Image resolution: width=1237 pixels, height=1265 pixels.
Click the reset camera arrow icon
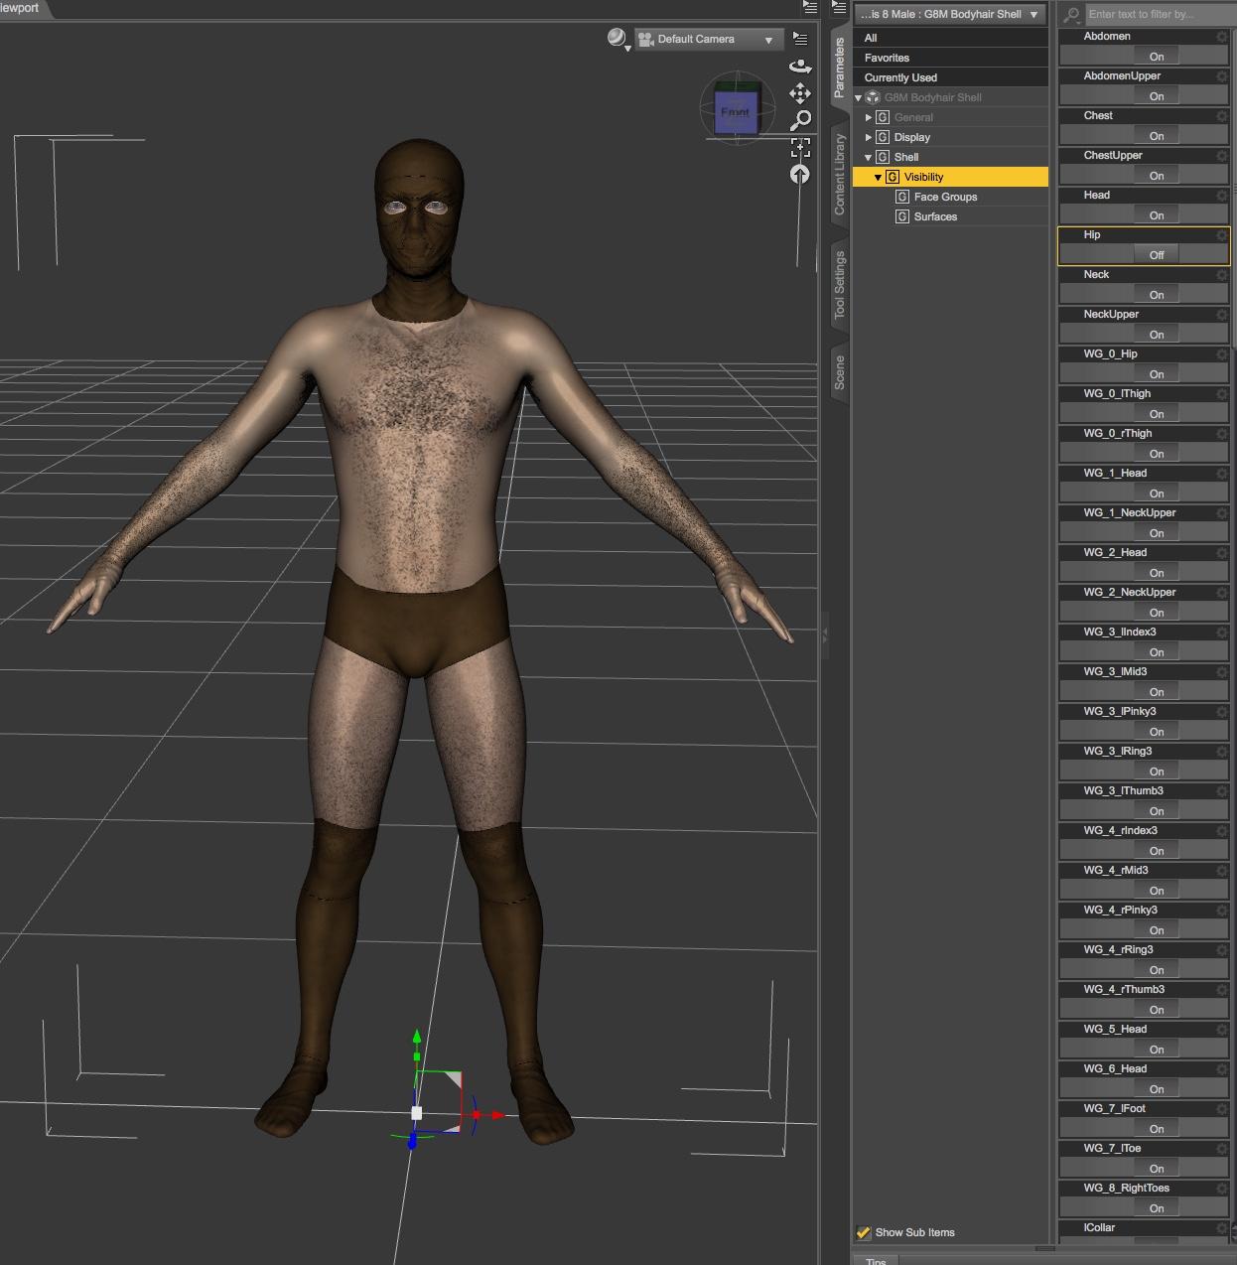800,175
